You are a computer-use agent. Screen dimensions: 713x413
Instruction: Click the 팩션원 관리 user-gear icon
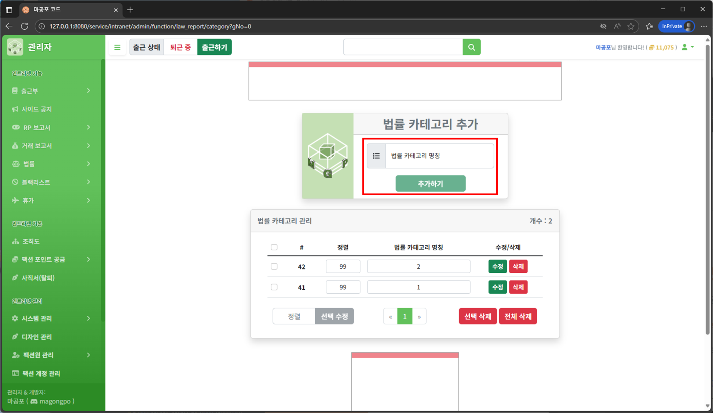click(x=16, y=355)
